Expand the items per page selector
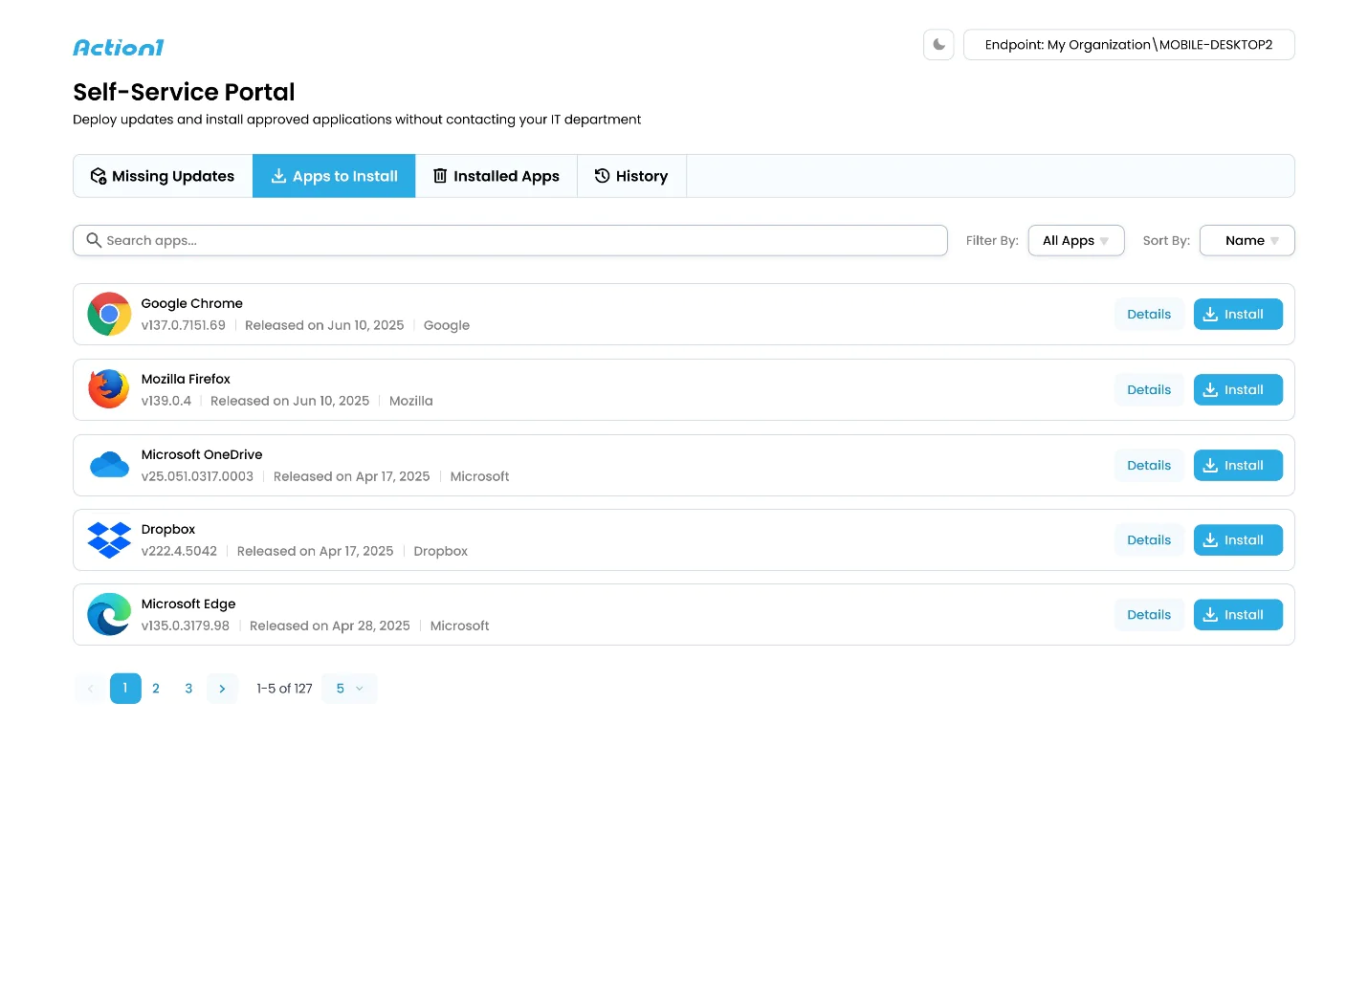This screenshot has width=1368, height=988. click(x=349, y=689)
